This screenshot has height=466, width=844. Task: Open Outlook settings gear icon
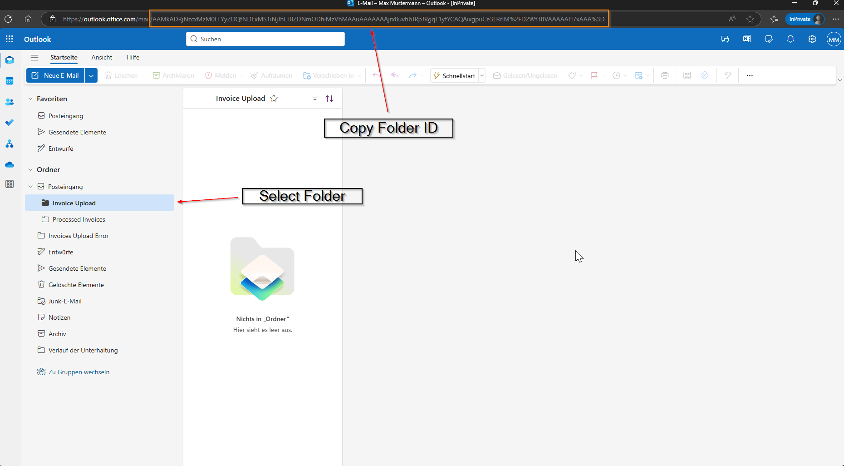click(x=812, y=39)
